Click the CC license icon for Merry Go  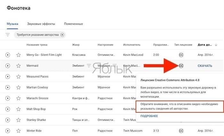[x=181, y=55]
